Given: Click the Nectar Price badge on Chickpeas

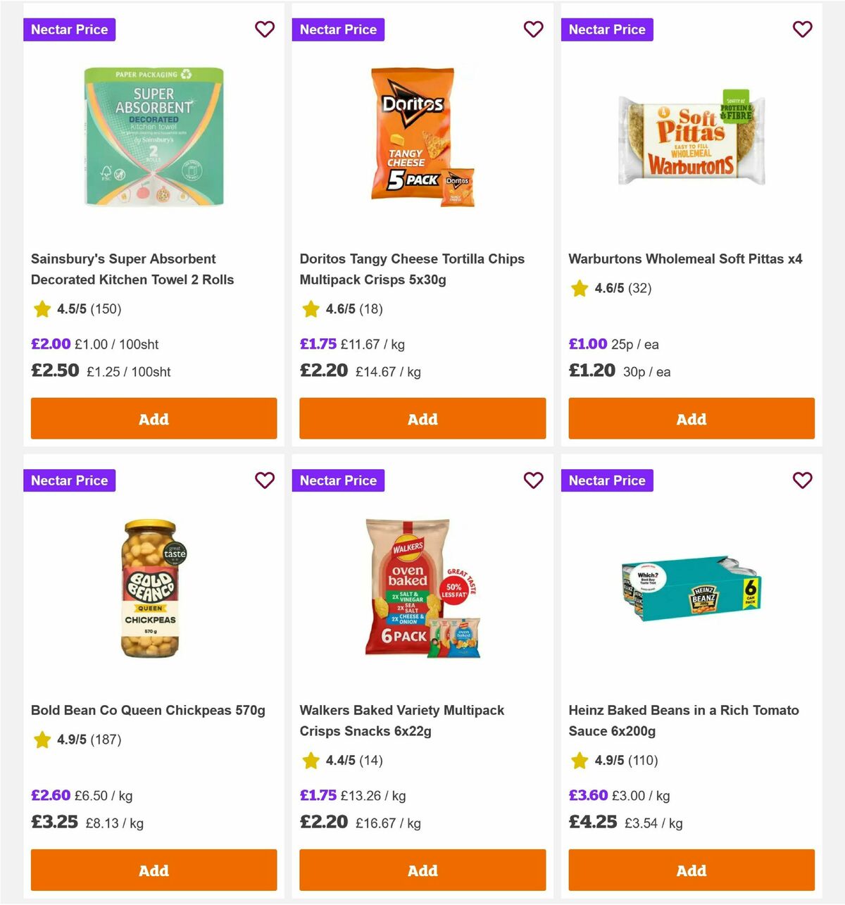Looking at the screenshot, I should (69, 480).
